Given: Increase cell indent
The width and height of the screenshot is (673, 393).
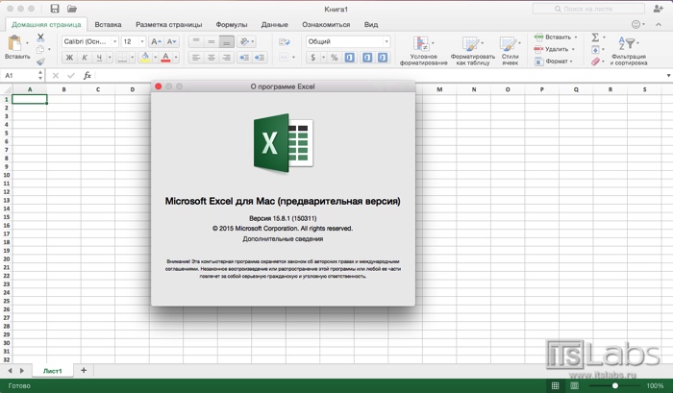Looking at the screenshot, I should coord(260,58).
